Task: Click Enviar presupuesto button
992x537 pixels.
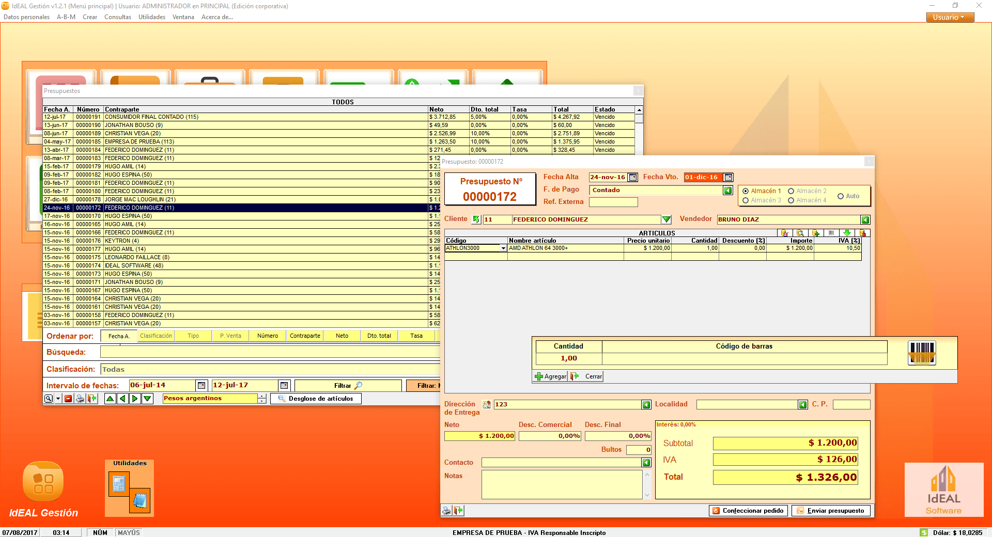Action: point(831,511)
